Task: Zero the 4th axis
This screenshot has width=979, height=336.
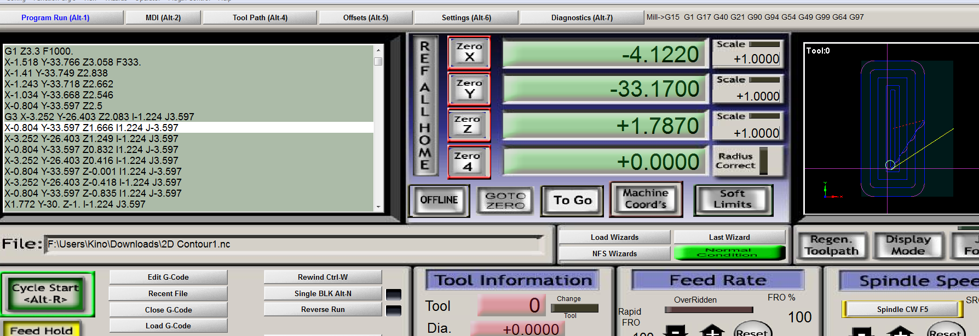Action: (469, 162)
